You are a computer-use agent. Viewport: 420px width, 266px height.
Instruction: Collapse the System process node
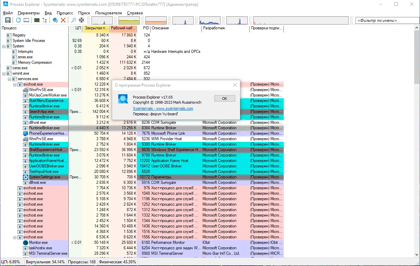pyautogui.click(x=4, y=46)
